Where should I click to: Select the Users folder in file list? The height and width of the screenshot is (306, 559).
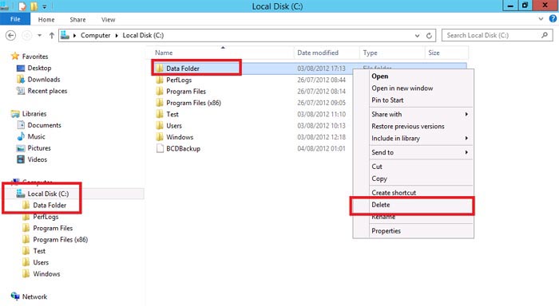click(174, 126)
